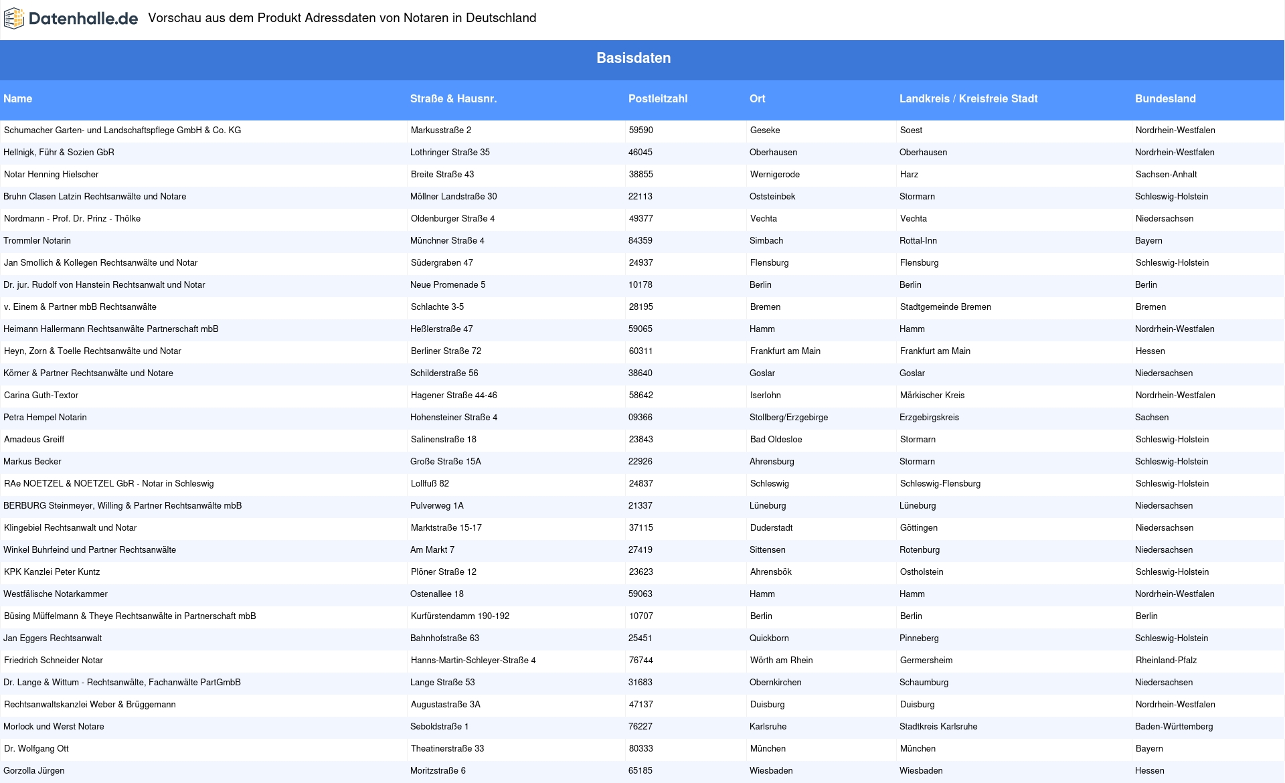The image size is (1285, 783).
Task: Click the Name column header
Action: click(x=18, y=98)
